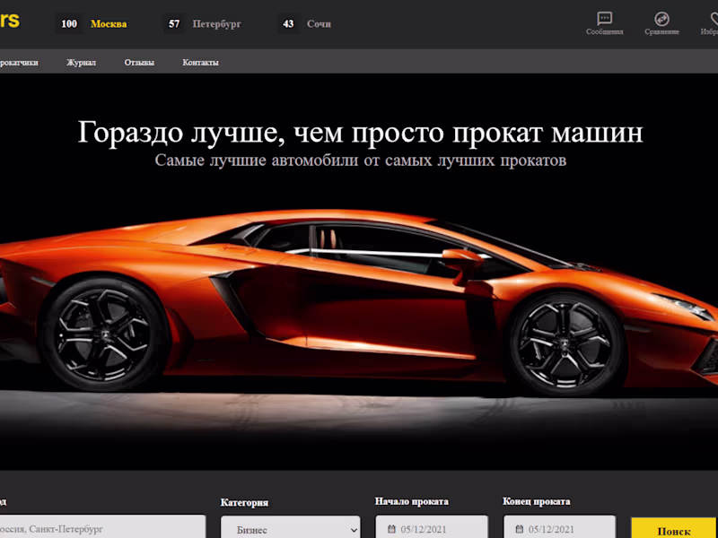The width and height of the screenshot is (718, 538).
Task: Click the calendar icon in Конец проката field
Action: coord(521,529)
